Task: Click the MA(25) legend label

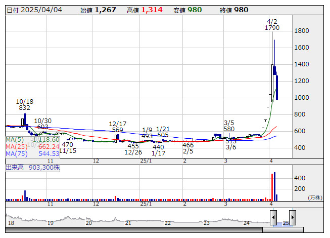Action: 16,146
